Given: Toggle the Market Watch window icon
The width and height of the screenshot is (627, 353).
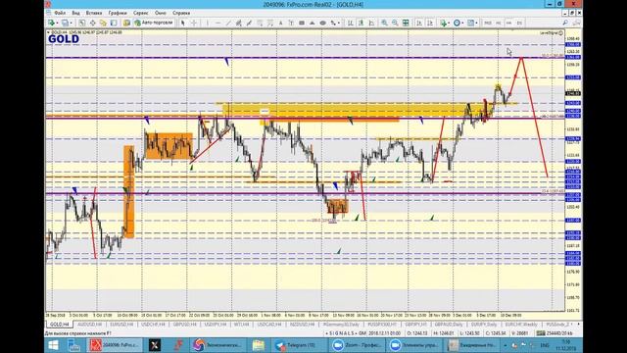Looking at the screenshot, I should pyautogui.click(x=82, y=23).
